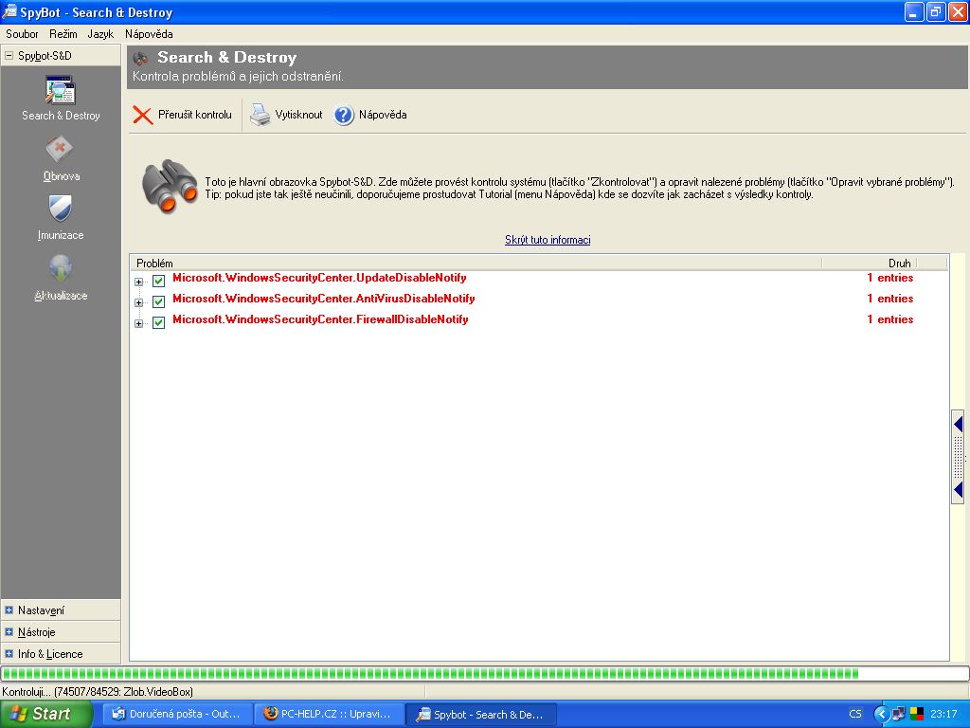Click the small binoculars icon in header
Image resolution: width=970 pixels, height=728 pixels.
pos(140,59)
